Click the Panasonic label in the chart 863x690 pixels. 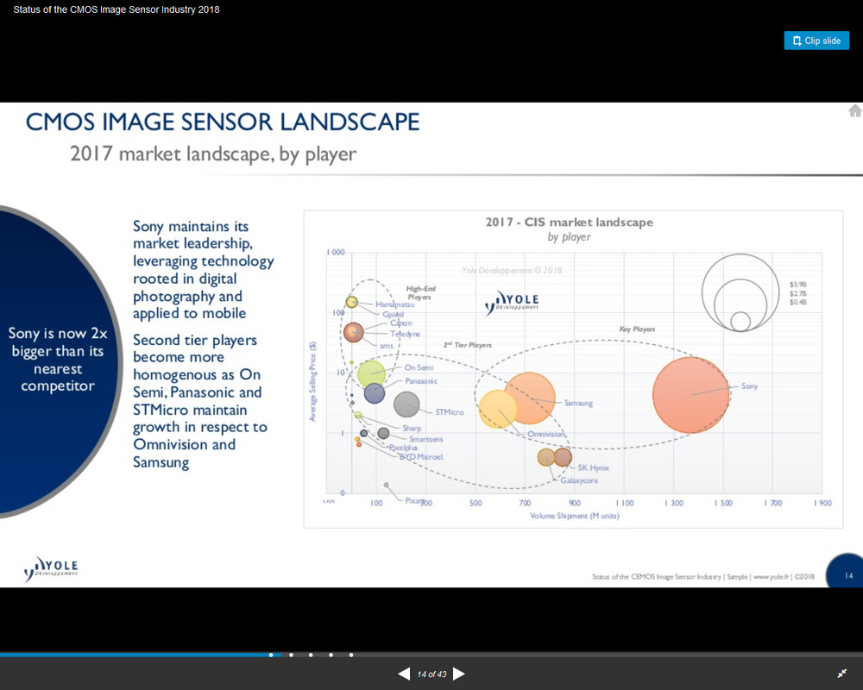click(x=421, y=380)
